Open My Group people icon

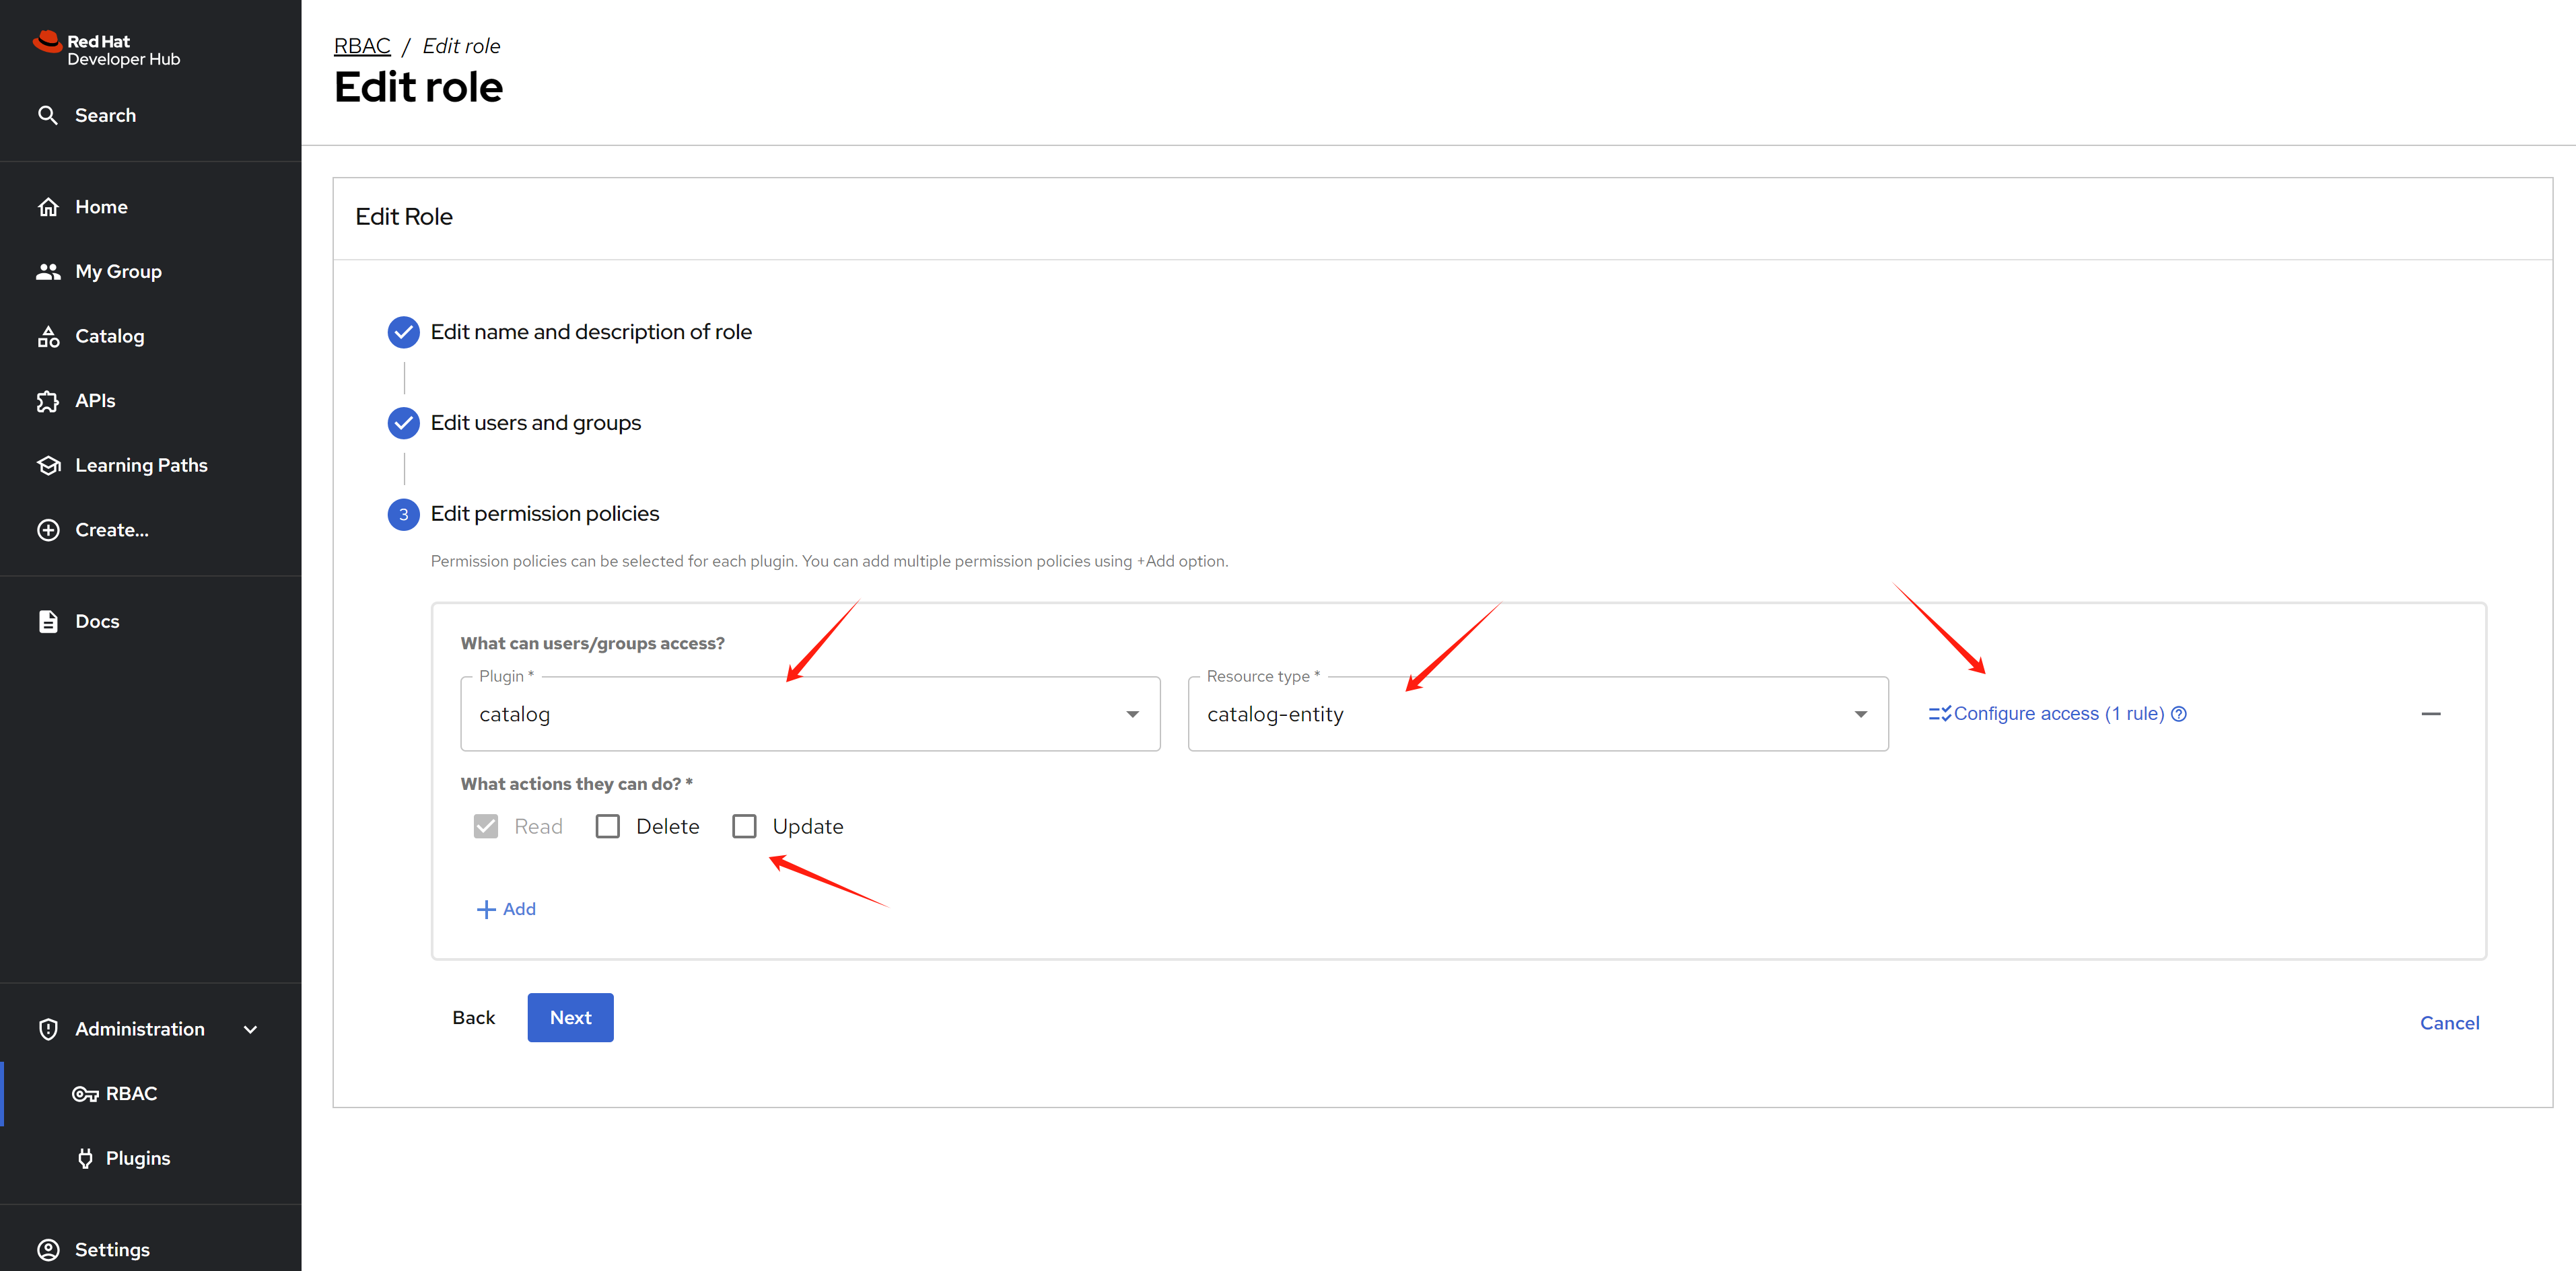[48, 272]
